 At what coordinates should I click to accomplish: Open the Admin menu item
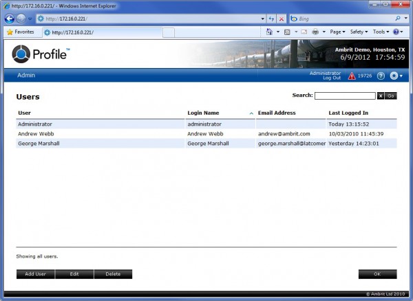[26, 75]
